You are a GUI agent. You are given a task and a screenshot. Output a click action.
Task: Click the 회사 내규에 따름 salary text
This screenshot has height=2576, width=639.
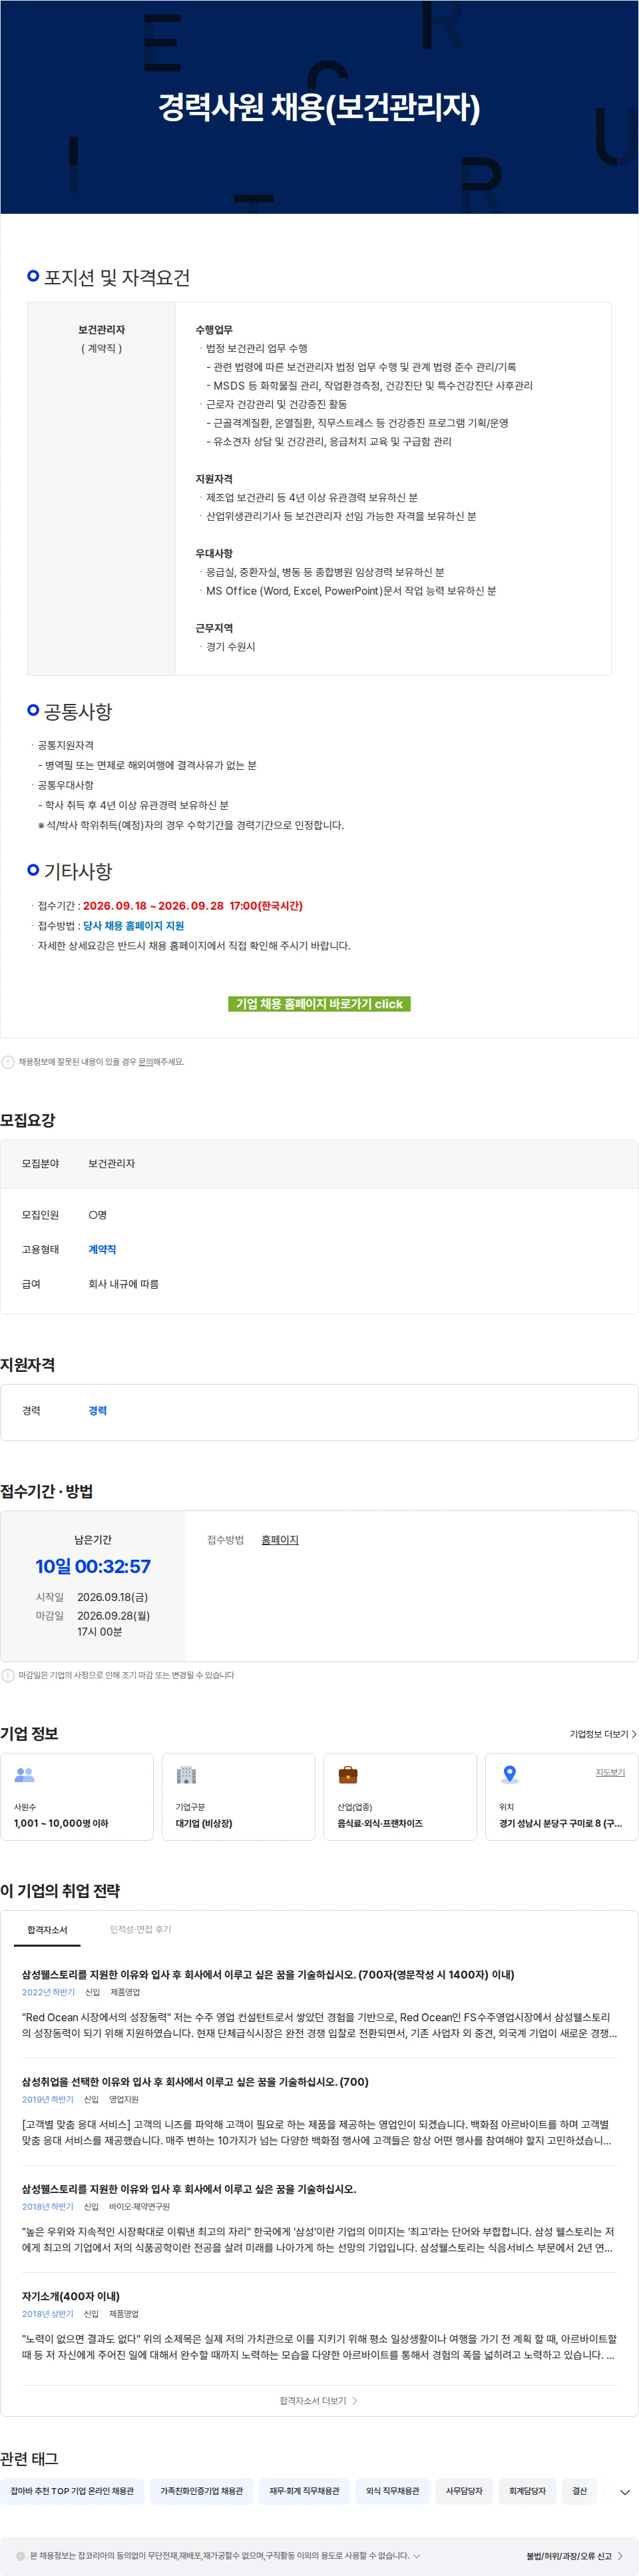123,1284
